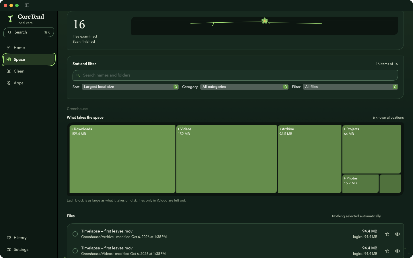Reveal the Greenhouse/Archive Timelapse file via eye icon

pos(398,234)
